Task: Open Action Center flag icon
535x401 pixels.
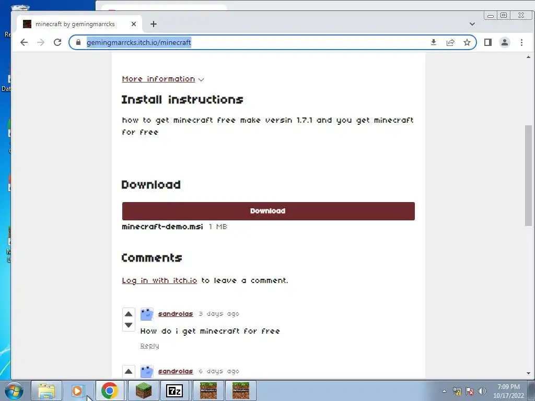Action: tap(470, 391)
